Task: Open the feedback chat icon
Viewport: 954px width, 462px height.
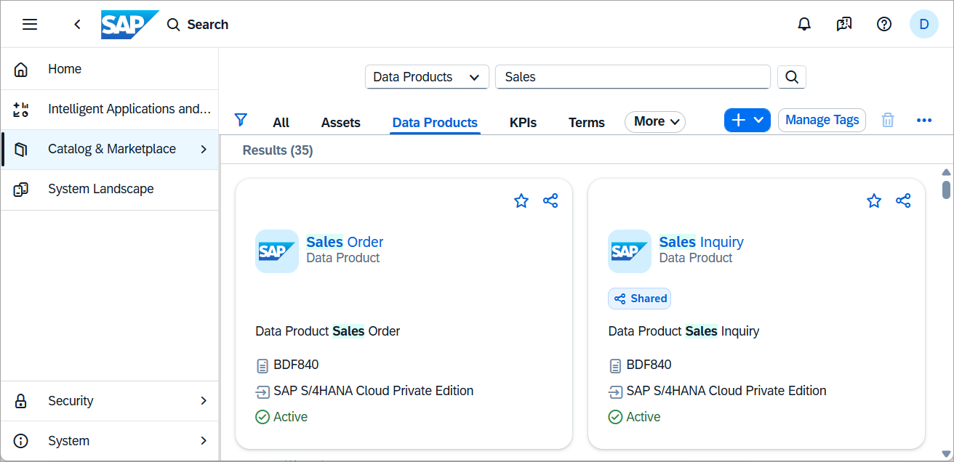Action: coord(844,25)
